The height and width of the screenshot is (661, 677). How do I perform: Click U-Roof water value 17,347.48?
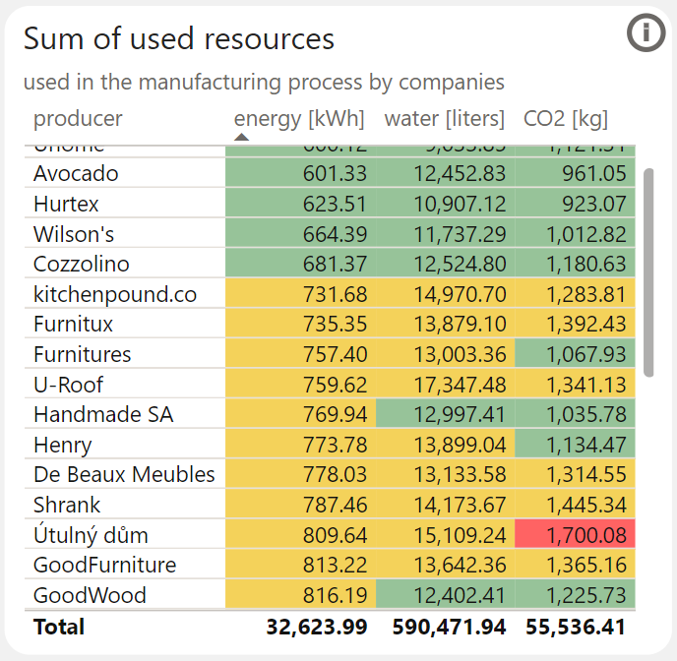tap(460, 385)
